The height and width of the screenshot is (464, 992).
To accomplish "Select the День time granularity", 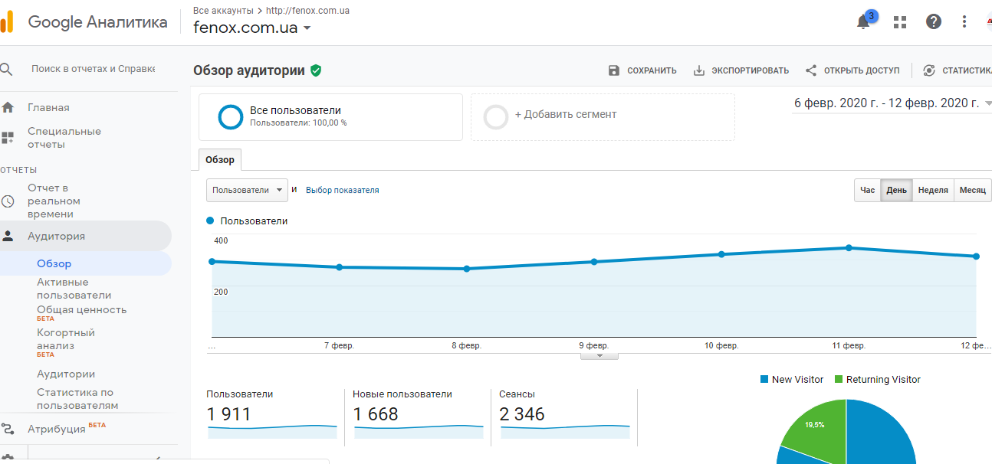I will (896, 190).
